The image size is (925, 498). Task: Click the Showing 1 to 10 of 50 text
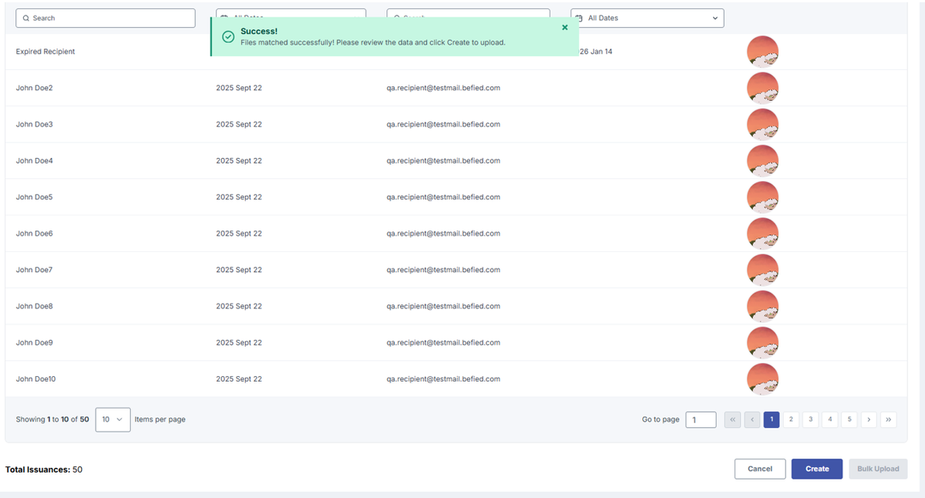[52, 419]
